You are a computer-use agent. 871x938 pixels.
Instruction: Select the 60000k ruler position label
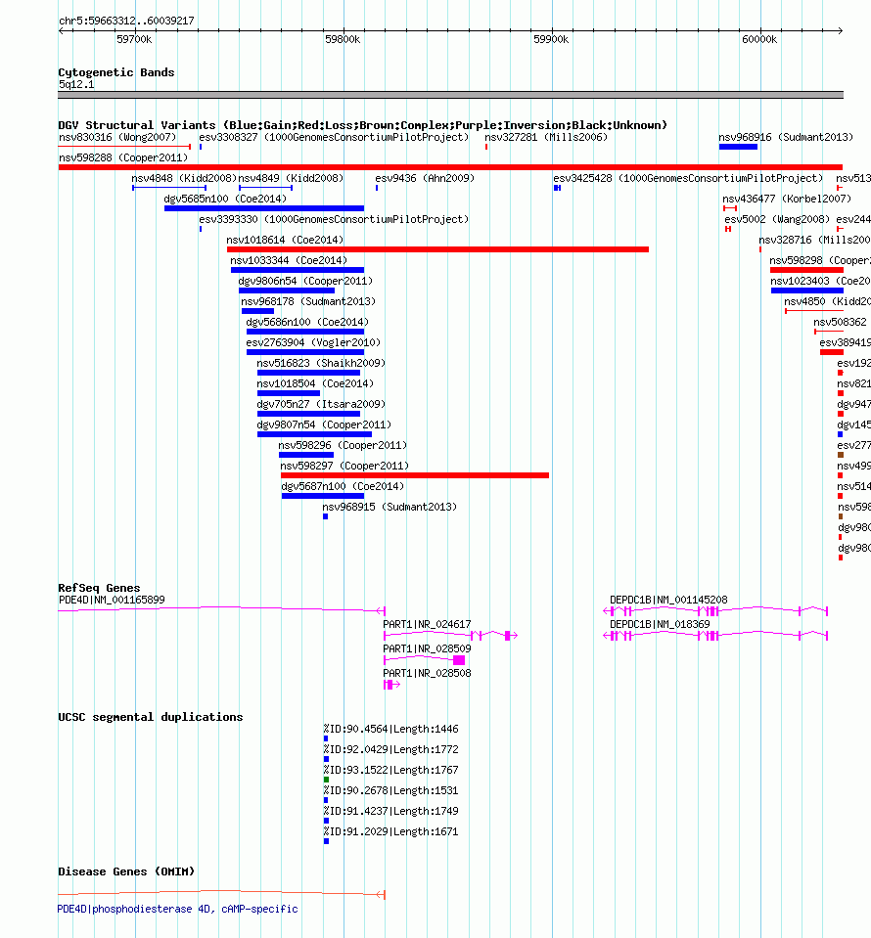[x=759, y=39]
